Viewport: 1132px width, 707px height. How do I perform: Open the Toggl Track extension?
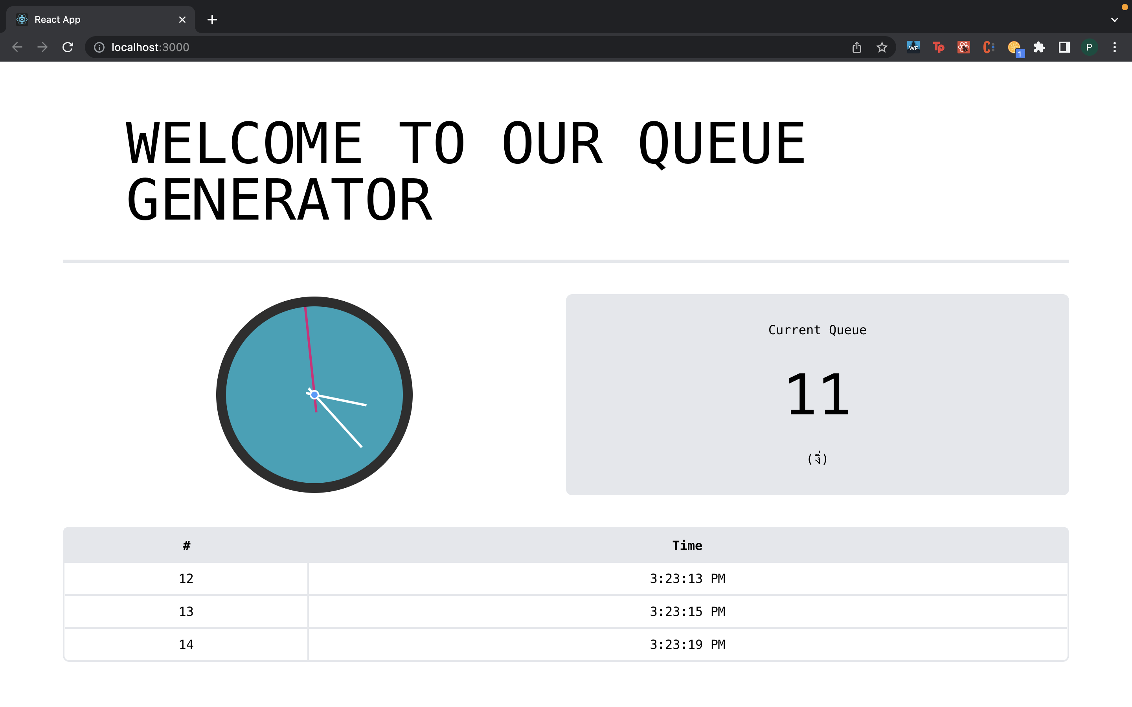point(938,47)
